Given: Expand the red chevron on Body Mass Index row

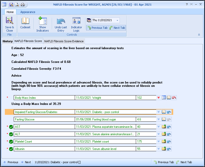Looking at the screenshot, I should coord(159,98).
